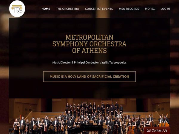Click the envelope icon beside Contact Us

click(x=149, y=130)
